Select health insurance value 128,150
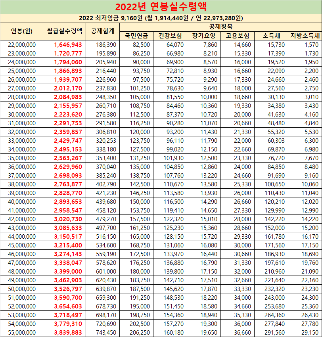Screen dimensions: 322x337 [x=173, y=237]
